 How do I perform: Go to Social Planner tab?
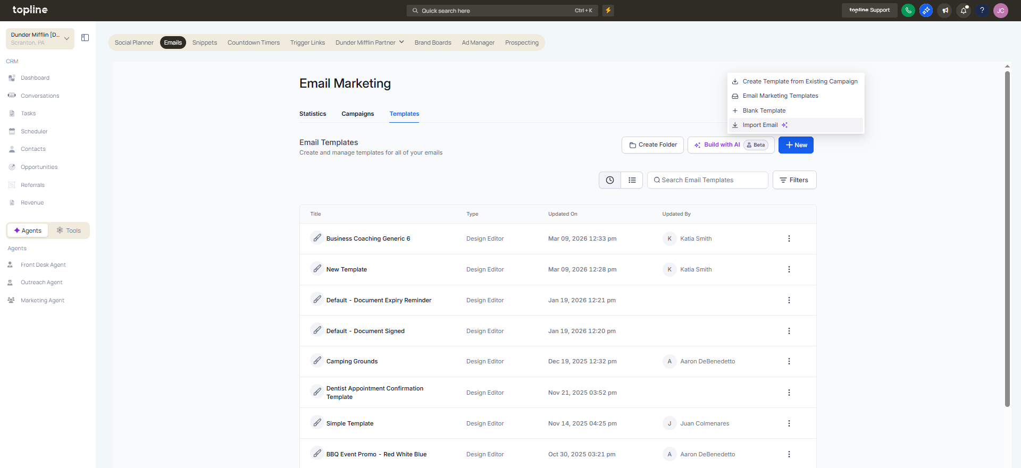134,42
